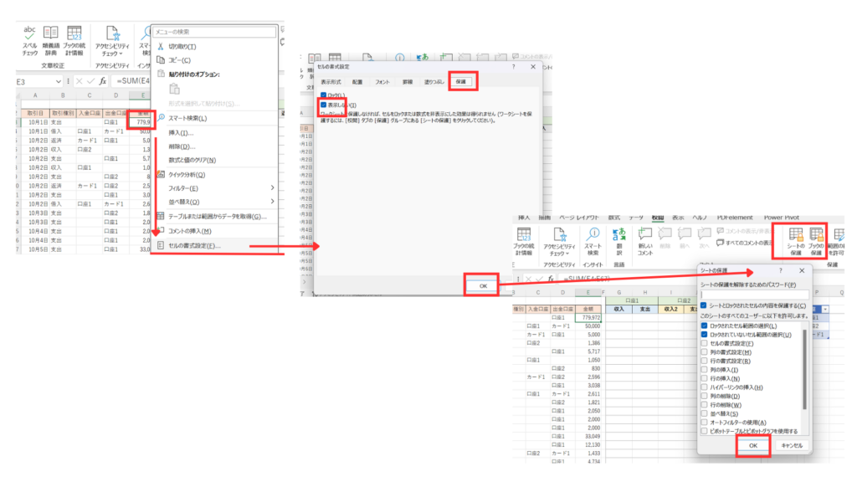
Task: Click the password field in Protect Sheet dialog
Action: (752, 295)
